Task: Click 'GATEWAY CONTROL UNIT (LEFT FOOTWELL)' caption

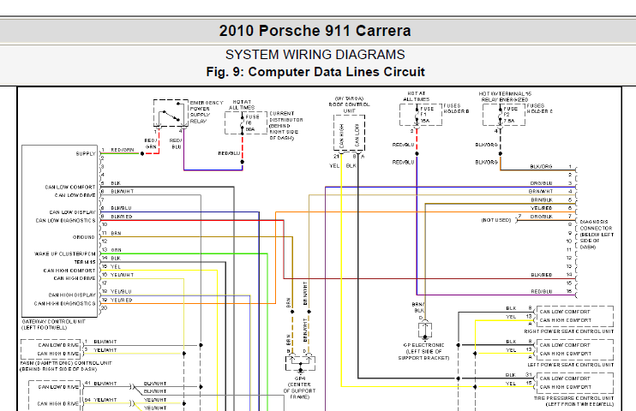Action: tap(53, 325)
